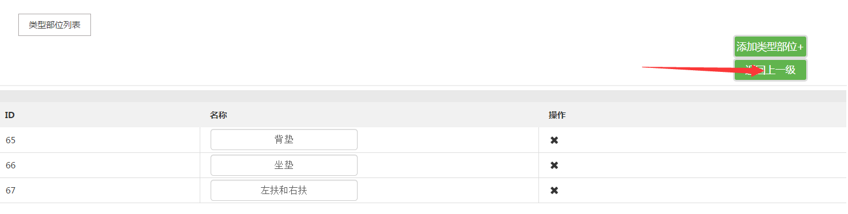Click the plus sign on 添加类型部位+ button
The width and height of the screenshot is (848, 214).
[801, 47]
